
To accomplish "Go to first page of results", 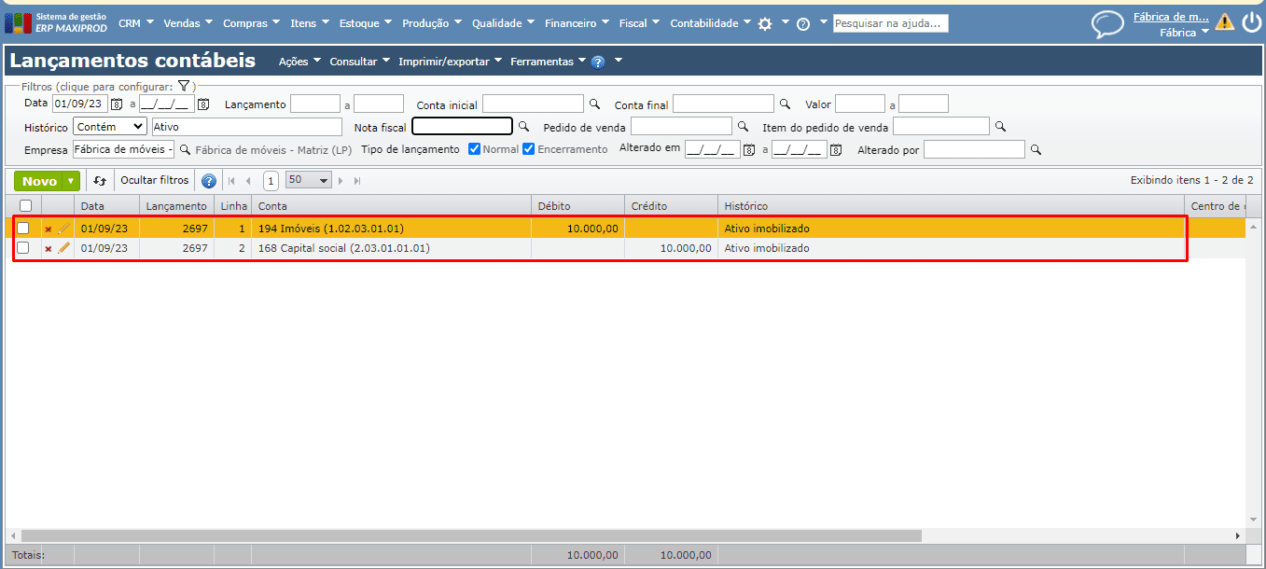I will 232,181.
